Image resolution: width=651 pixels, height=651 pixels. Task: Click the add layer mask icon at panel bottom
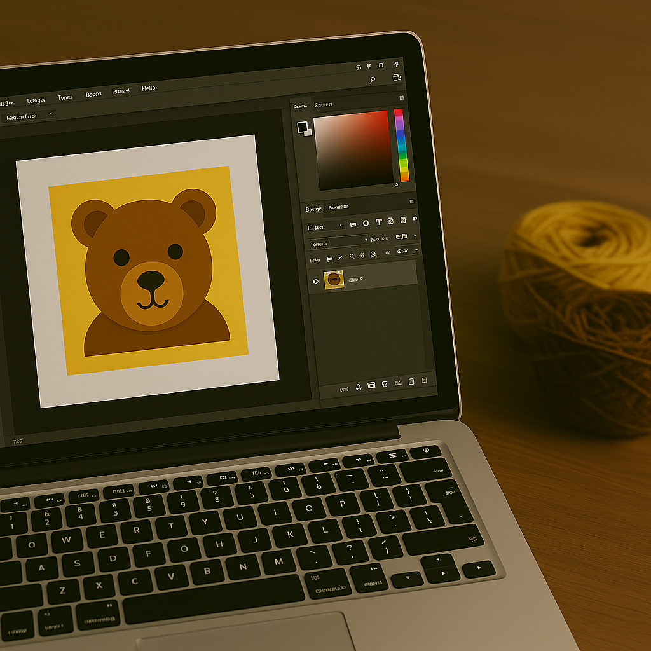coord(371,386)
